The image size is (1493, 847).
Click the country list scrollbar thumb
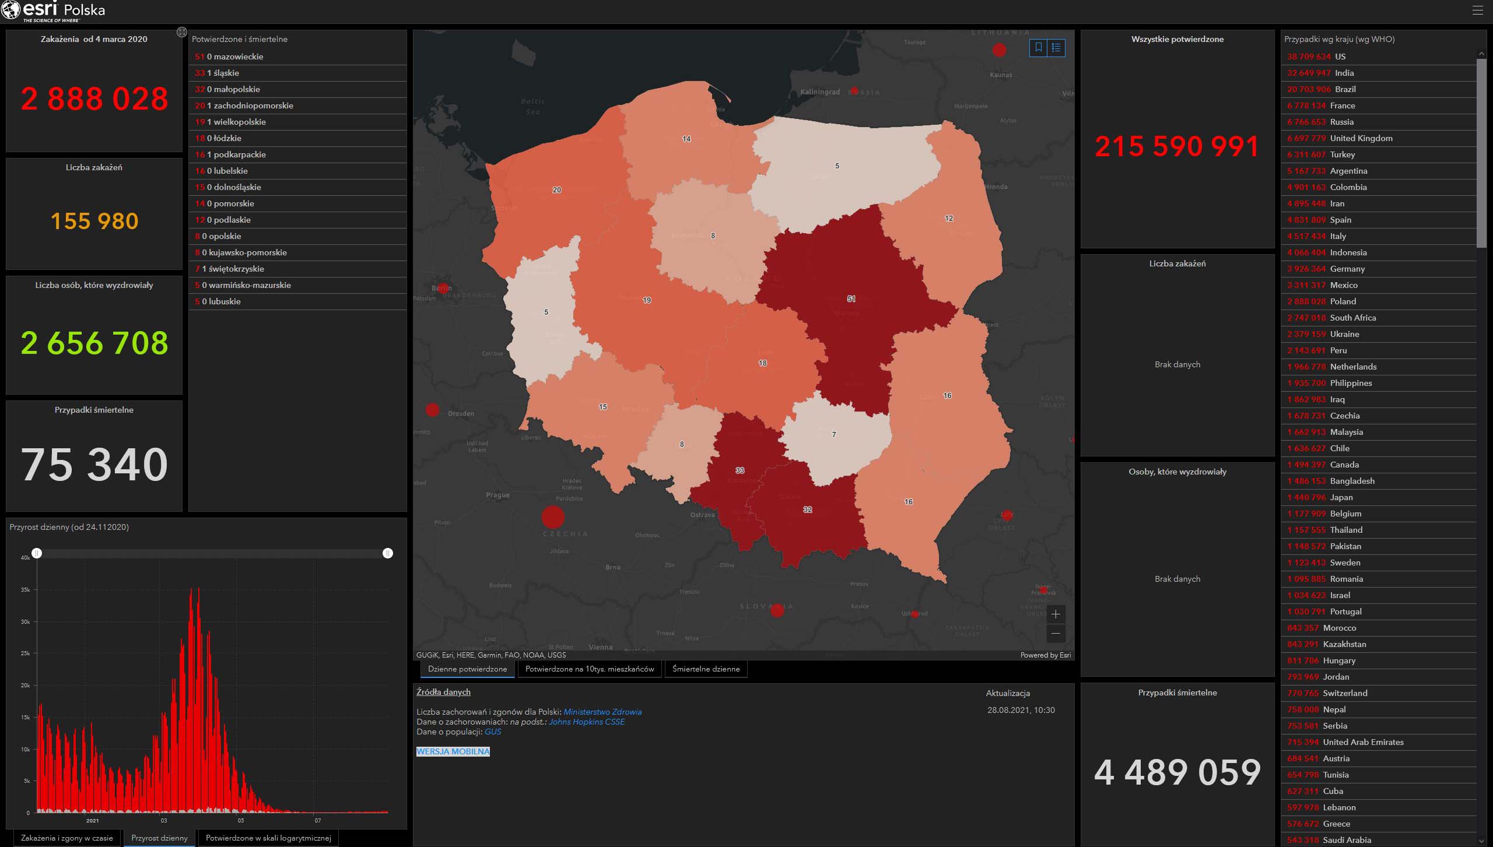(1481, 153)
